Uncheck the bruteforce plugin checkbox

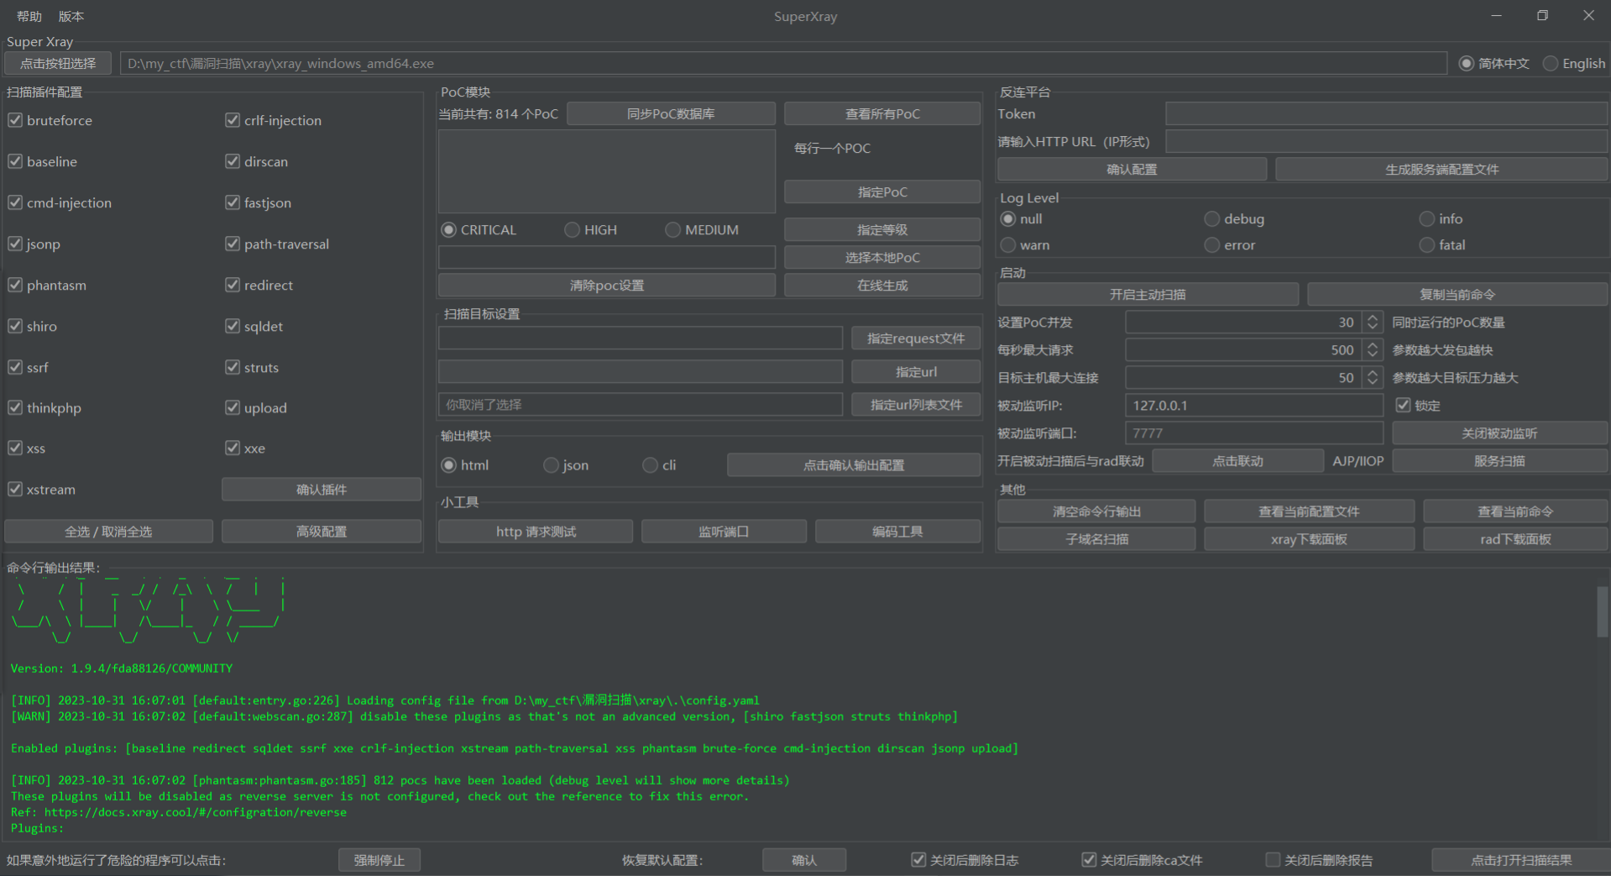[x=15, y=120]
